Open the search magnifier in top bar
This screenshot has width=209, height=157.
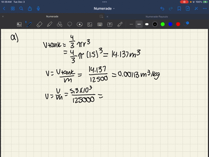coord(21,9)
